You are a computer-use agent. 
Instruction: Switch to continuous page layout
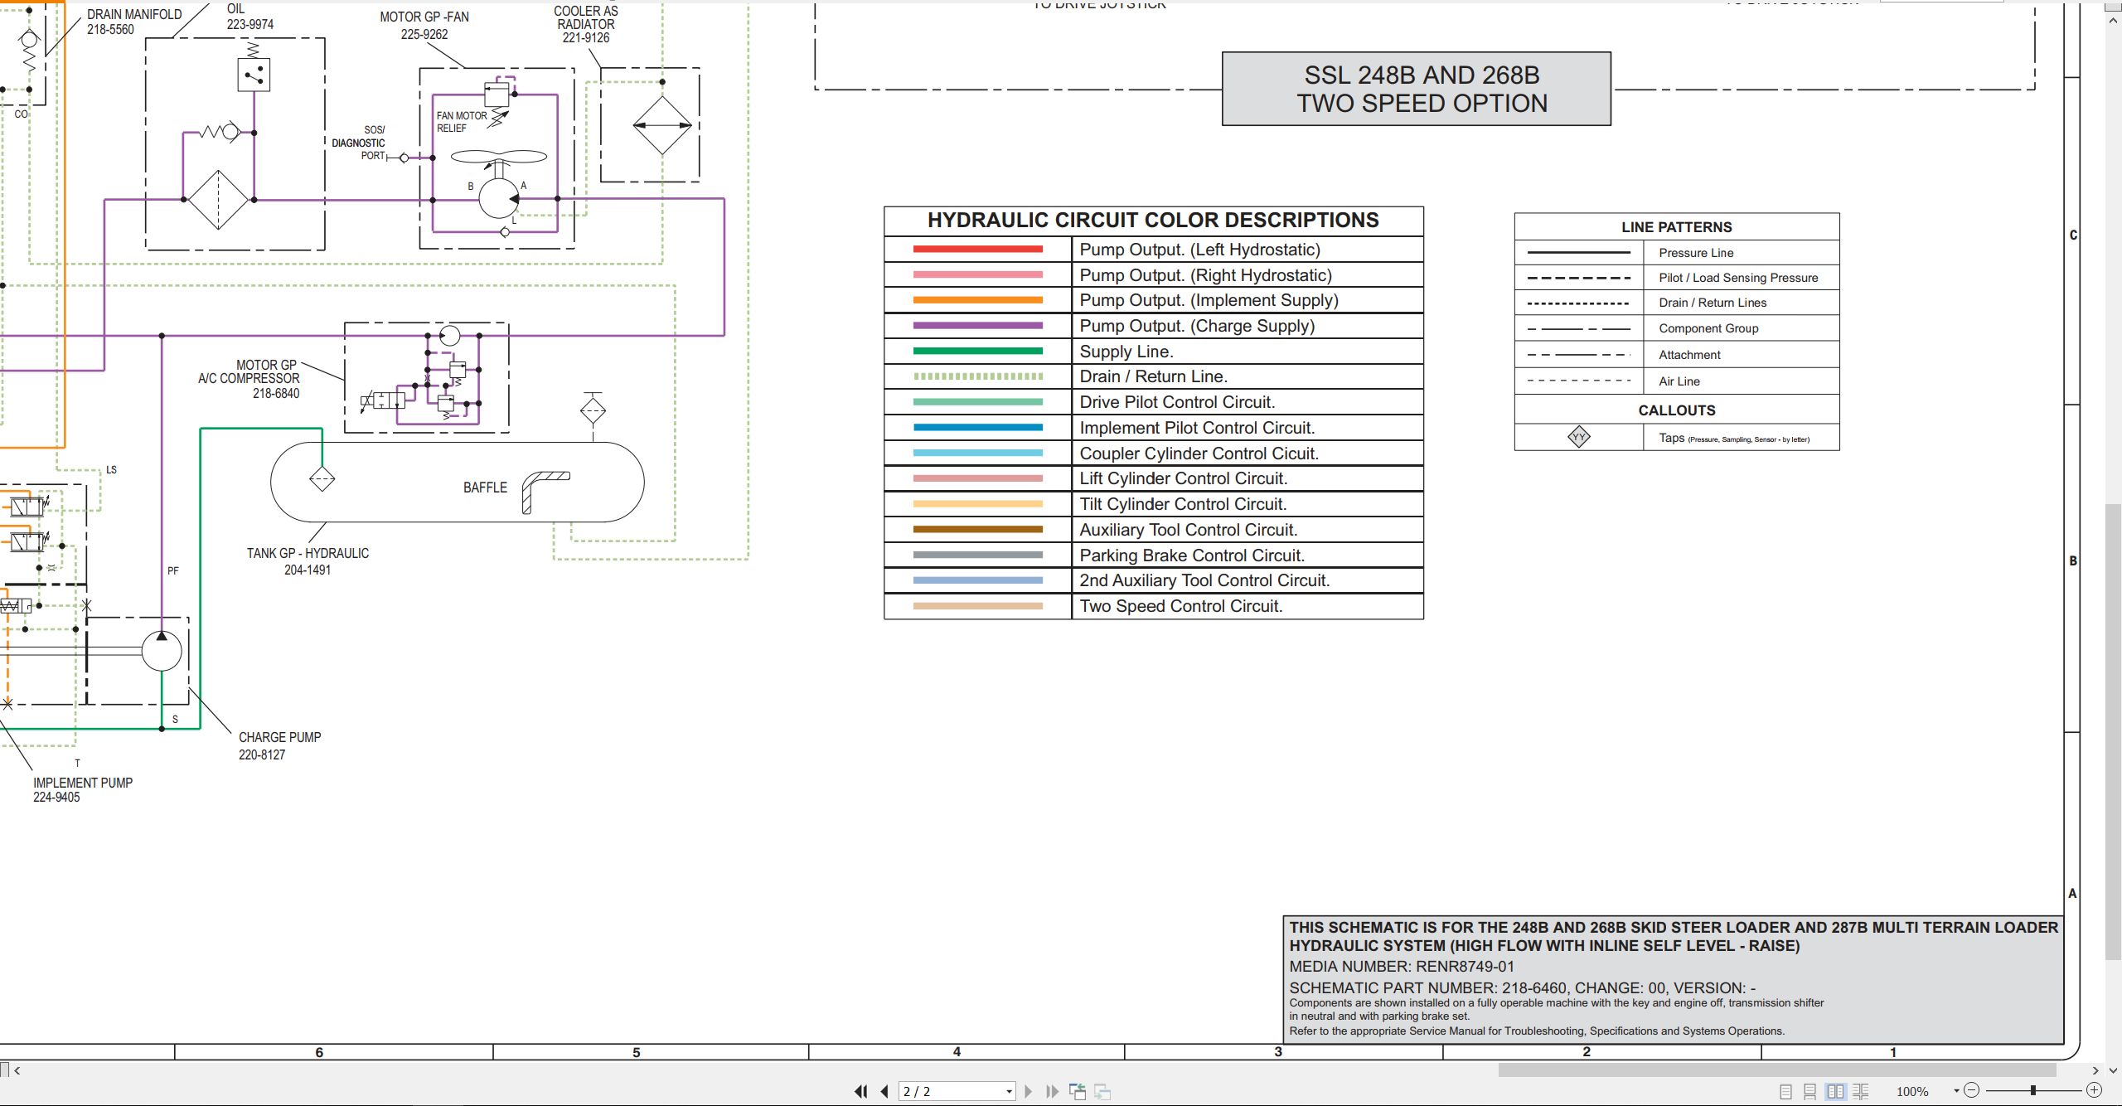click(x=1810, y=1092)
